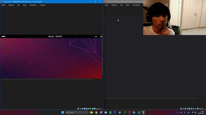Click horizontal scrollbar in left VM window

coord(47,79)
